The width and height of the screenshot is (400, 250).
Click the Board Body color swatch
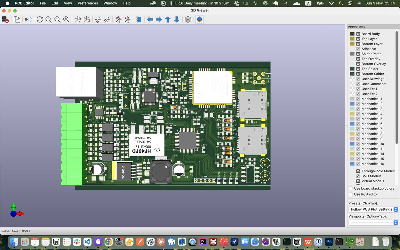click(x=352, y=34)
